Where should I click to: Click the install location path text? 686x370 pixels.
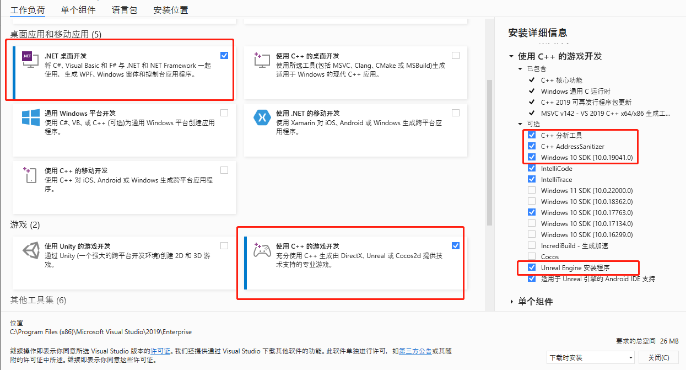coord(101,332)
